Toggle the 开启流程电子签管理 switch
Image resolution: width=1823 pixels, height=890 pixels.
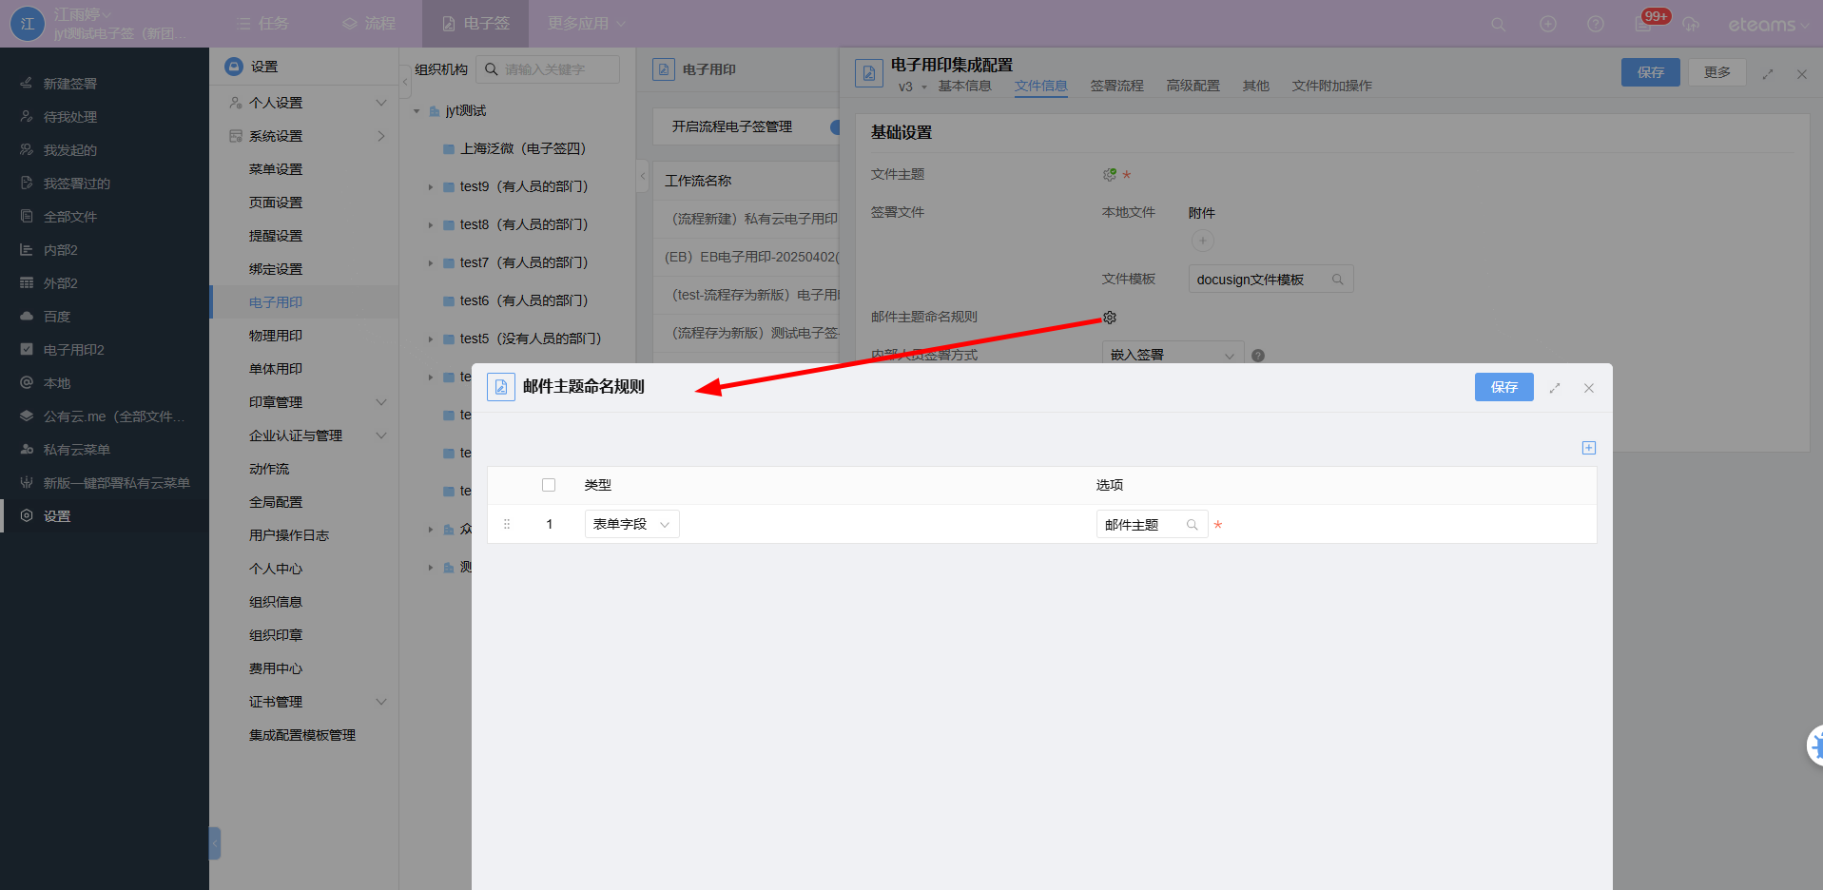834,126
